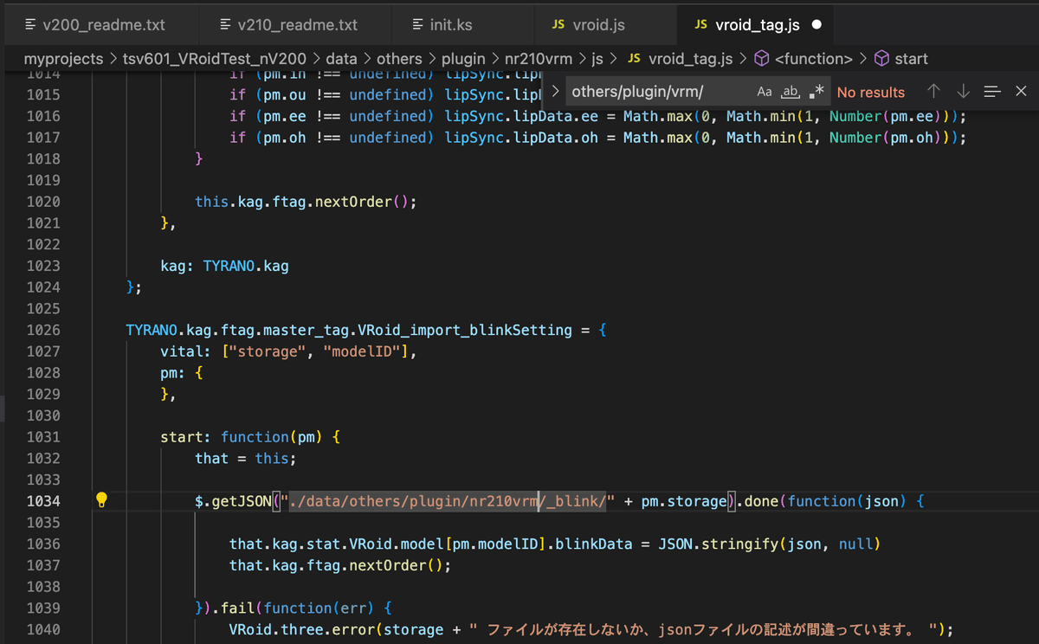Click the symbol icon before <function> breadcrumb
The height and width of the screenshot is (644, 1039).
tap(759, 58)
